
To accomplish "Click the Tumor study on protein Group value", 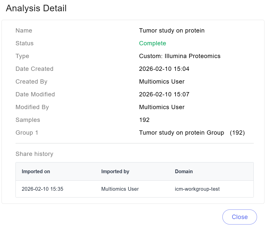I will 182,133.
